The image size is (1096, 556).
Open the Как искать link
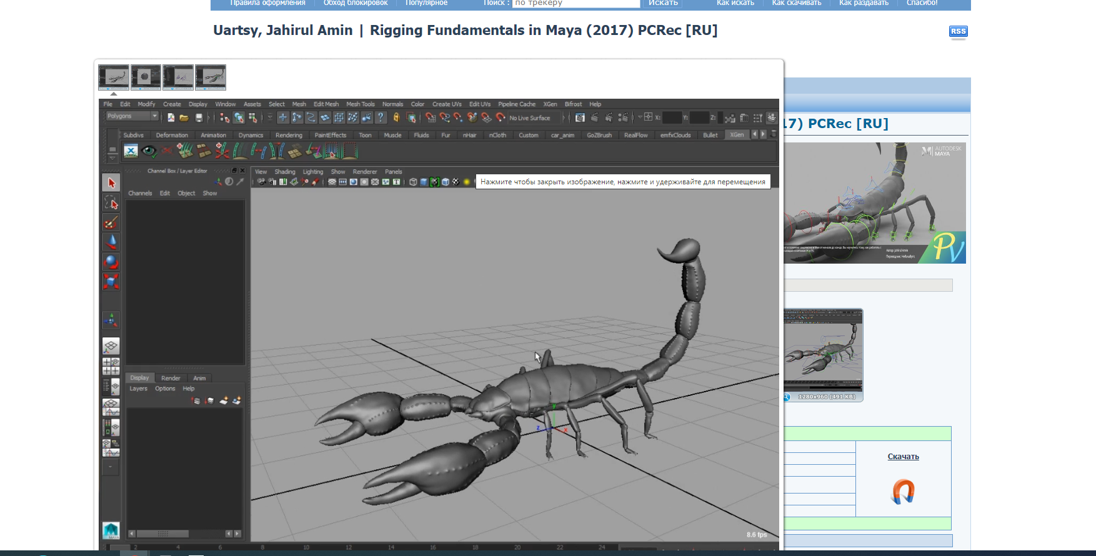[x=735, y=3]
